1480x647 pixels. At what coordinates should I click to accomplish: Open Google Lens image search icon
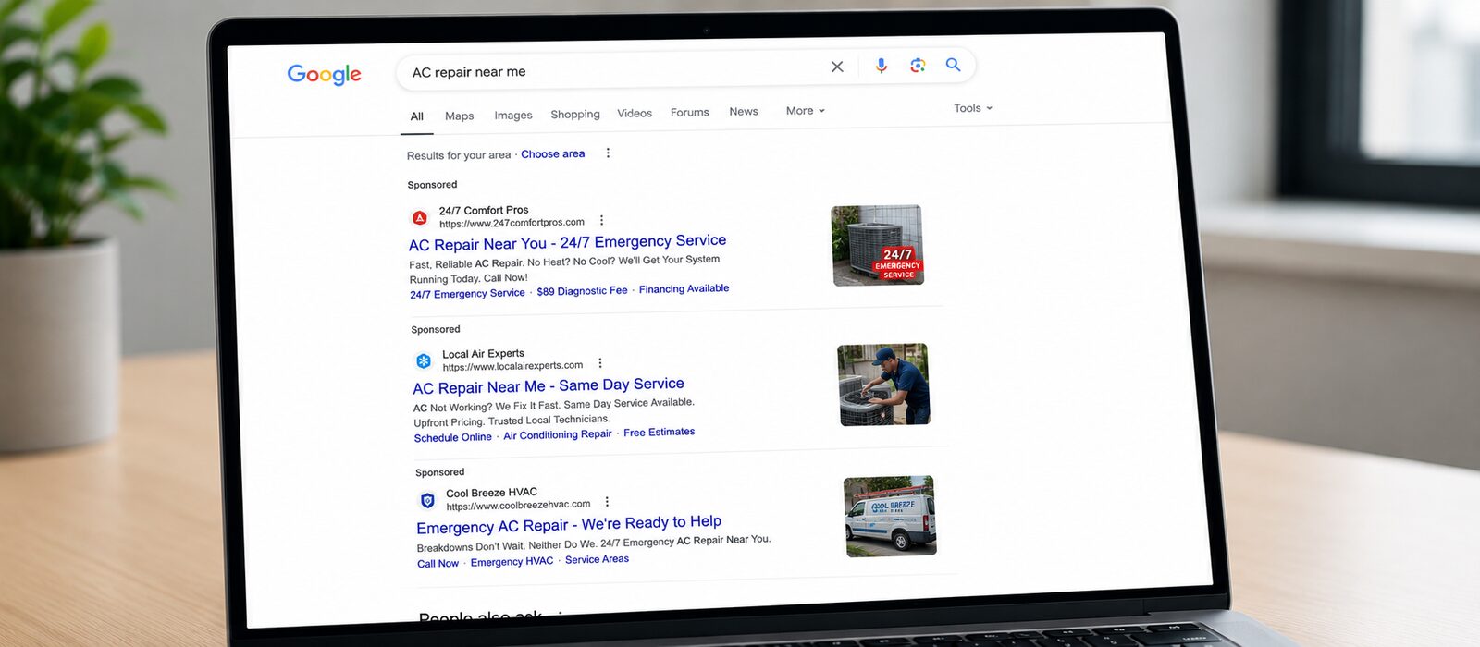point(918,65)
